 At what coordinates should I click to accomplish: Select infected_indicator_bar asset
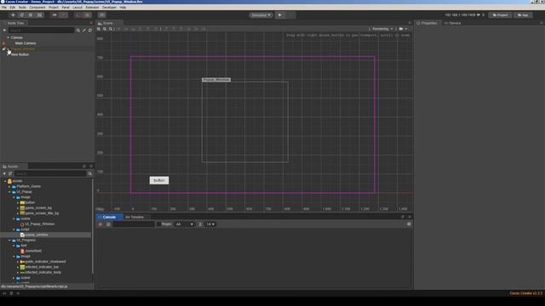(42, 267)
